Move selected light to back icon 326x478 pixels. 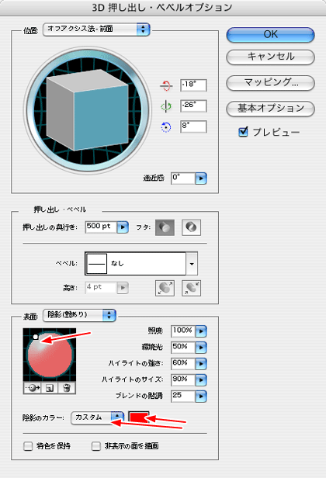[x=33, y=388]
